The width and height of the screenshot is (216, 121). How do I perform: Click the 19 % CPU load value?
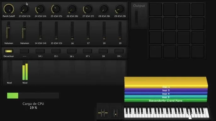pyautogui.click(x=33, y=108)
